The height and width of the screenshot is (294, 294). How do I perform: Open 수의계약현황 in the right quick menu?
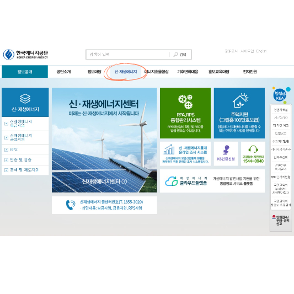point(281,141)
